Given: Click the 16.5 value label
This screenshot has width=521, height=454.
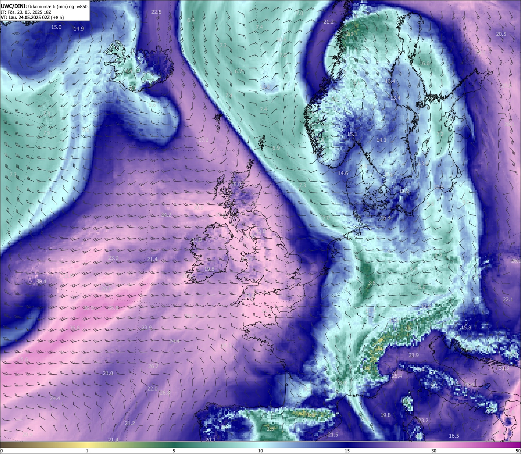Looking at the screenshot, I should 454,436.
